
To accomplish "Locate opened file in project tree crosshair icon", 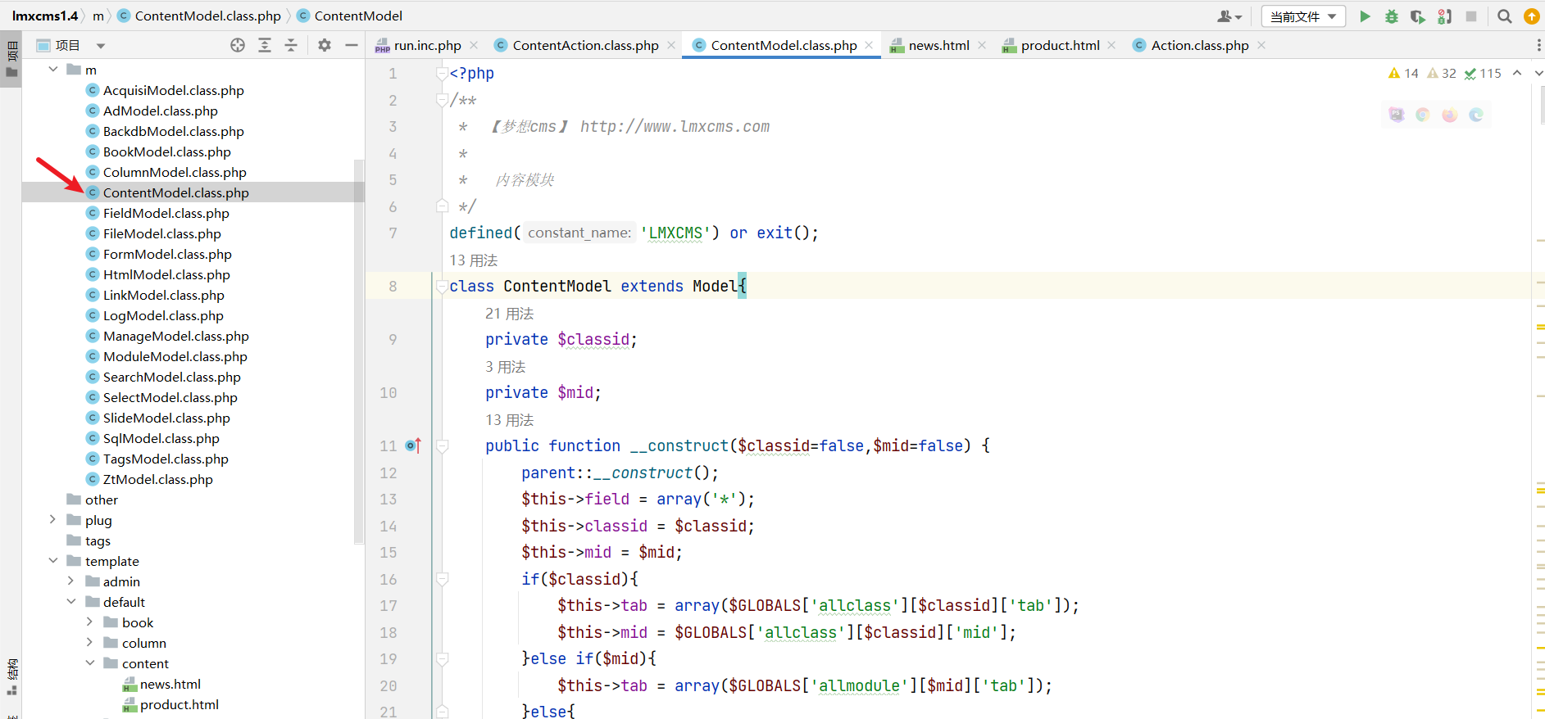I will pyautogui.click(x=238, y=45).
